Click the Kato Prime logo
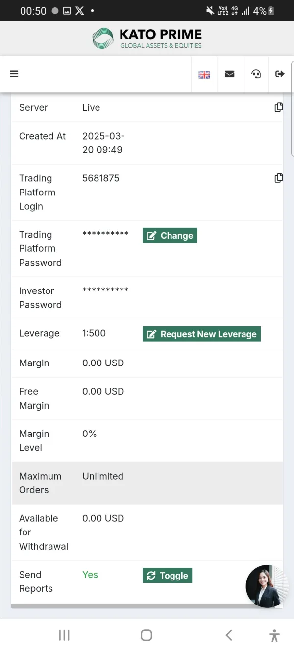Image resolution: width=294 pixels, height=653 pixels. (147, 39)
